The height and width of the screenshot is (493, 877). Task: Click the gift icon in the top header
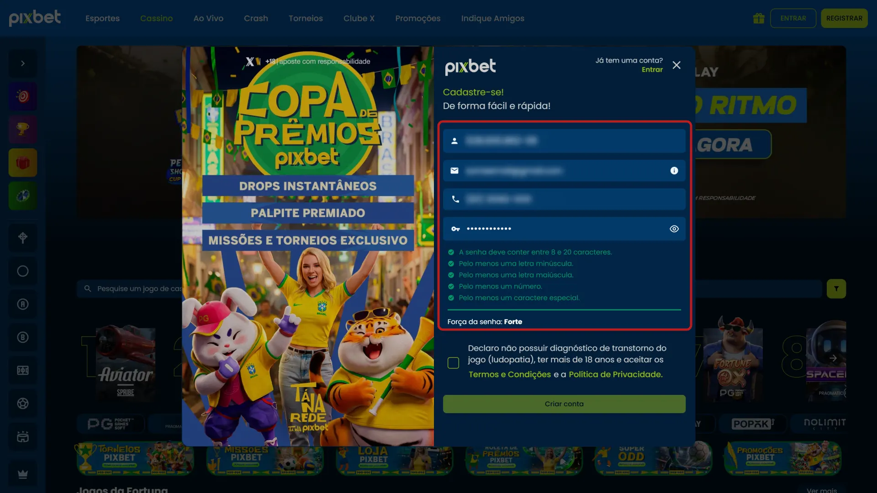[759, 18]
